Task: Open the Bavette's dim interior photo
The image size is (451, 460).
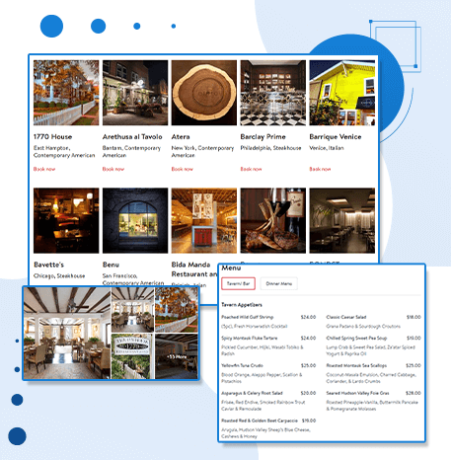Action: (x=66, y=220)
